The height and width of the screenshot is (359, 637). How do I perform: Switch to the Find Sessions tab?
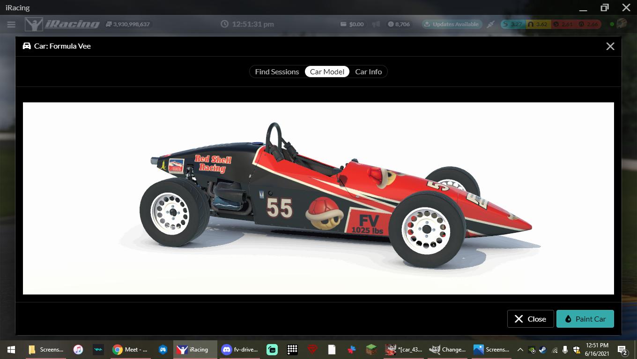coord(277,72)
